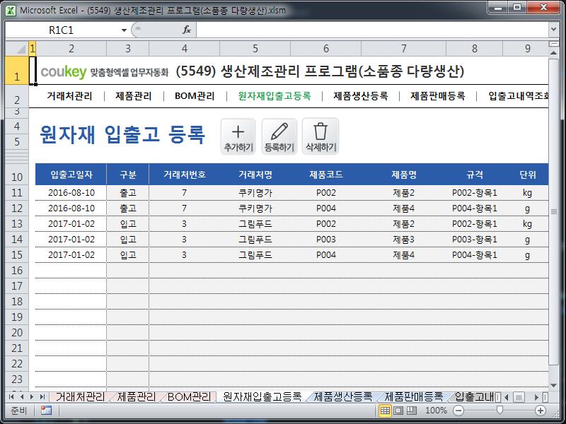The width and height of the screenshot is (566, 424).
Task: Click vertical scrollbar up arrow
Action: 553,53
